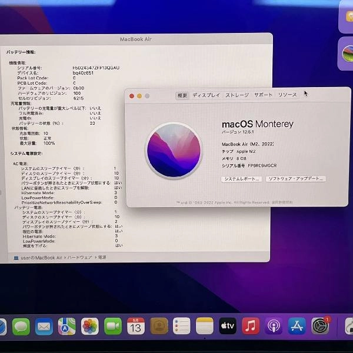This screenshot has height=353, width=353.
Task: Click the MacBook Air window title bar
Action: coord(136,39)
